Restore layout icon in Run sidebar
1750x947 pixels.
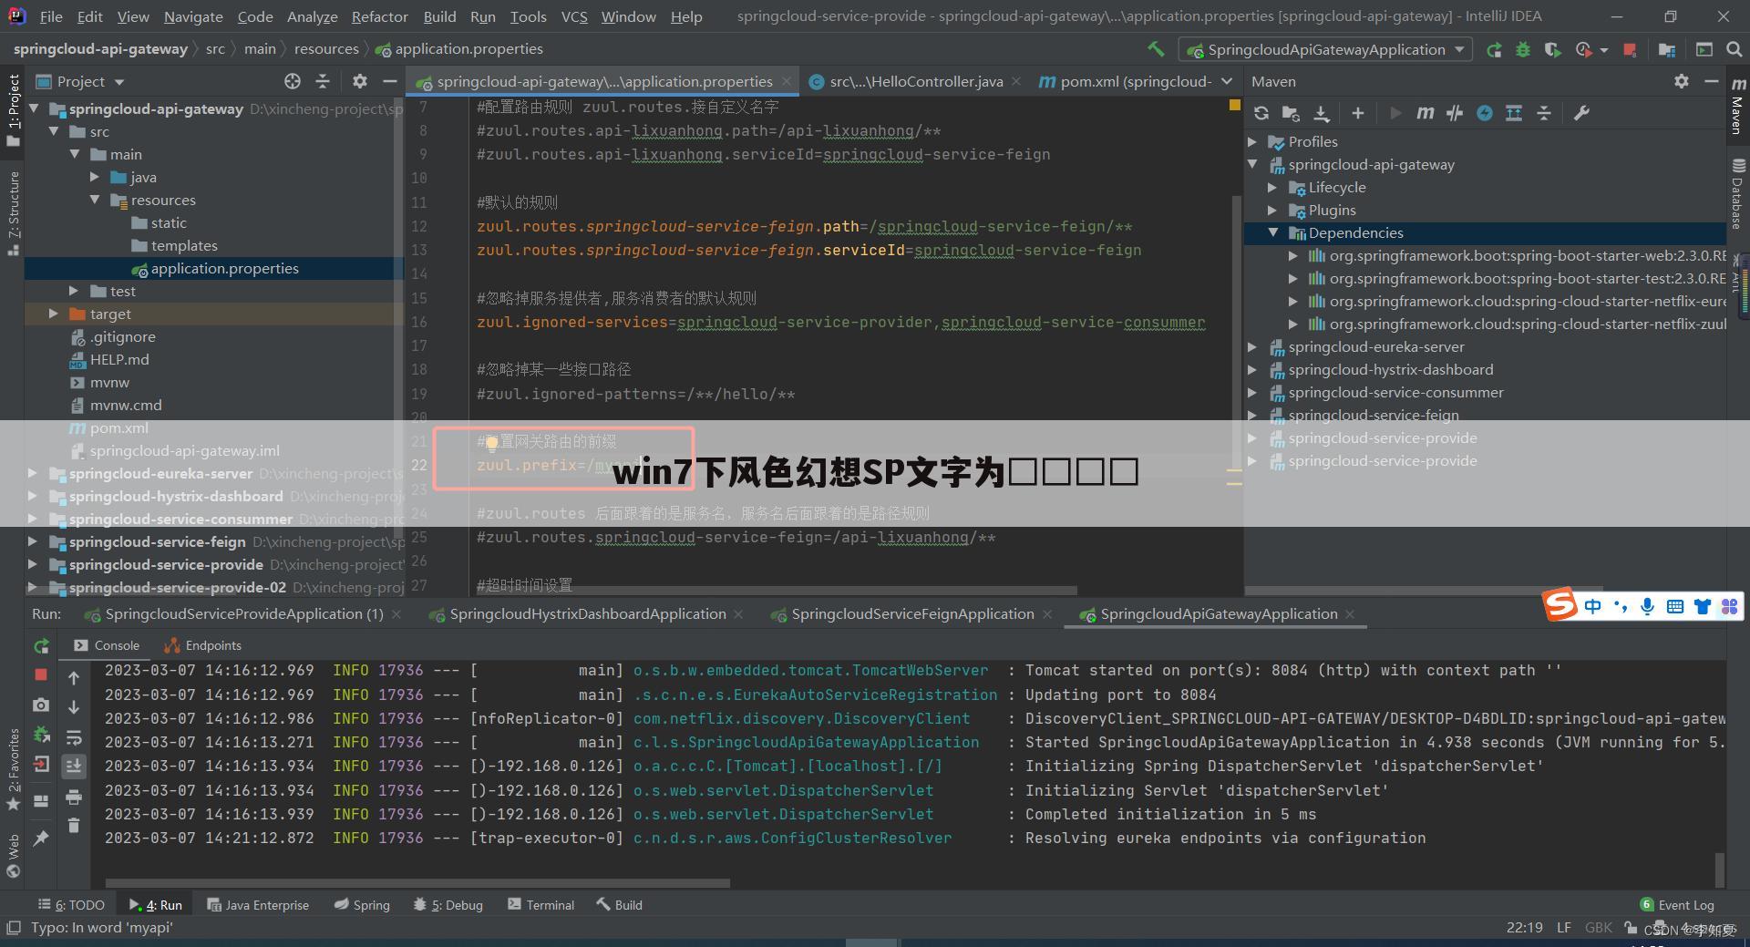click(x=41, y=801)
